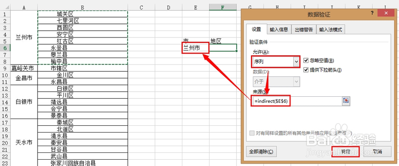This screenshot has height=166, width=399.
Task: Select column D header
Action: point(168,7)
